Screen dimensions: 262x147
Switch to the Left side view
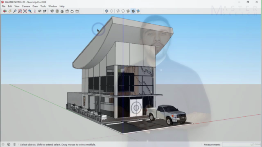(x=77, y=11)
